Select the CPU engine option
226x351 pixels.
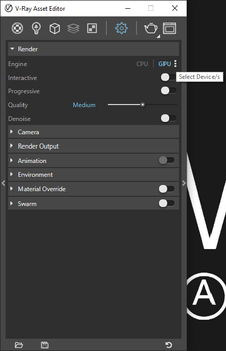pyautogui.click(x=142, y=64)
